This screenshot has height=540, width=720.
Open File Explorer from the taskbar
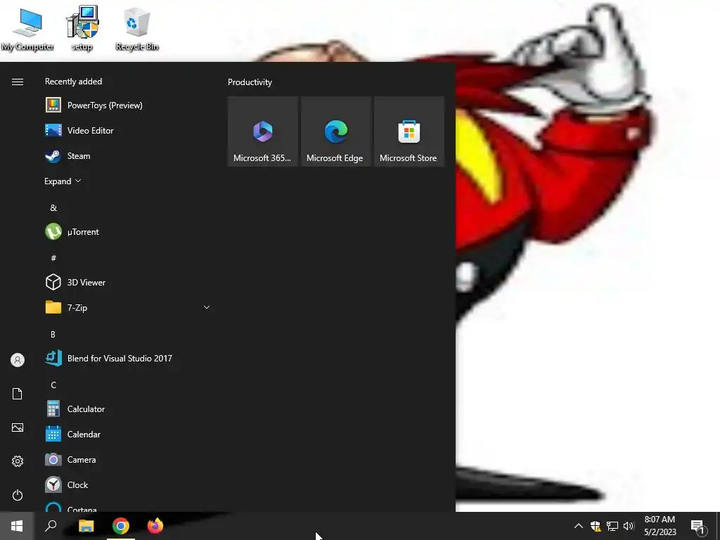tap(86, 526)
